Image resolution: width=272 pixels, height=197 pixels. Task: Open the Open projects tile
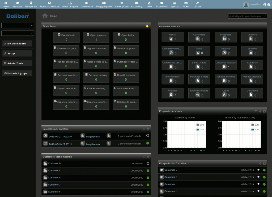click(96, 37)
